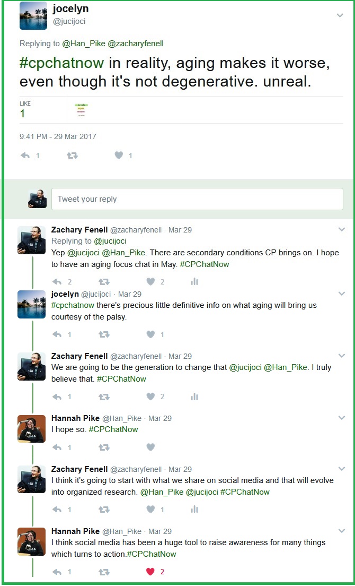Visit the @Han_Pike profile in reply header

(84, 42)
